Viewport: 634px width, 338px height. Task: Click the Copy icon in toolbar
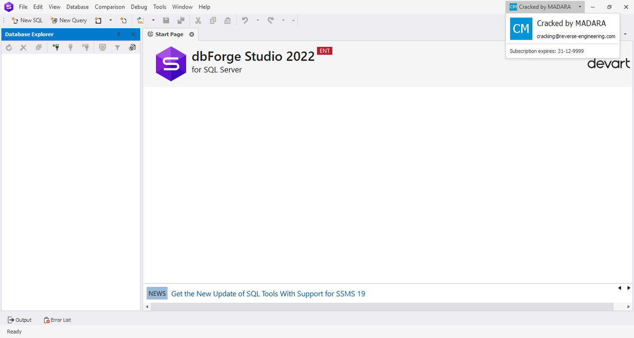click(x=213, y=20)
